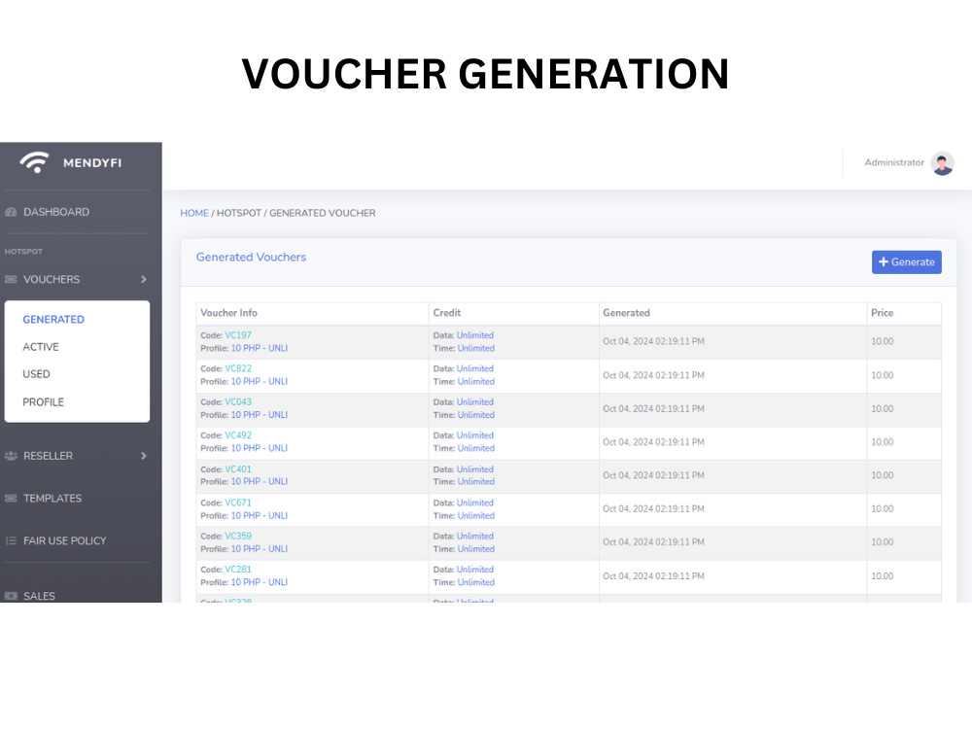This screenshot has width=972, height=729.
Task: Click the Vouchers ticket icon
Action: point(11,280)
